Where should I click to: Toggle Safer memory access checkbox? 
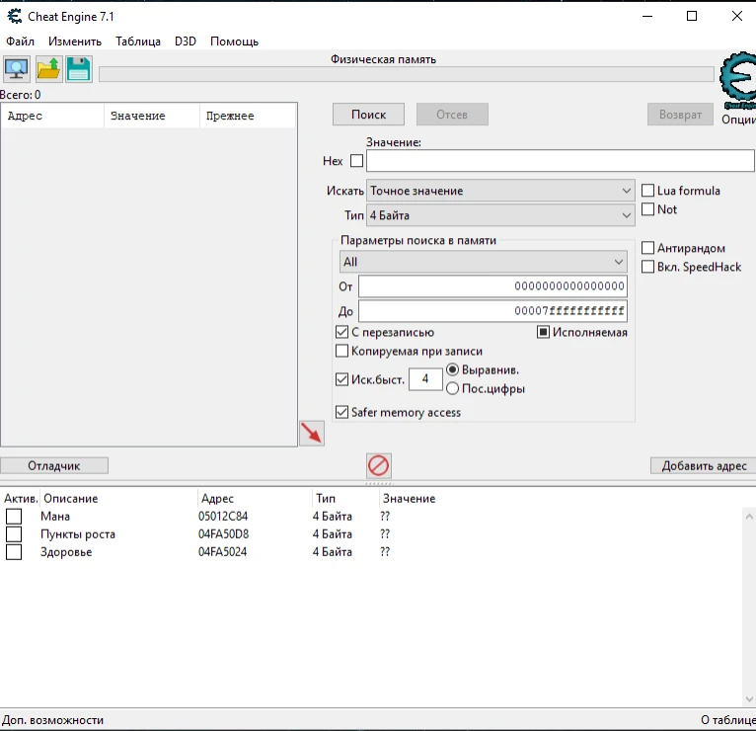point(341,412)
